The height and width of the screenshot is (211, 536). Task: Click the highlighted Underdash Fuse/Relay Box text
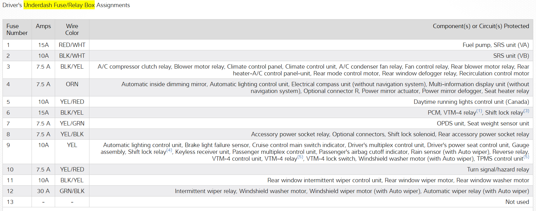pos(59,5)
